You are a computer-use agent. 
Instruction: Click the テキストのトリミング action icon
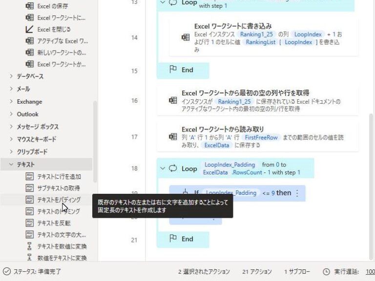coord(29,211)
